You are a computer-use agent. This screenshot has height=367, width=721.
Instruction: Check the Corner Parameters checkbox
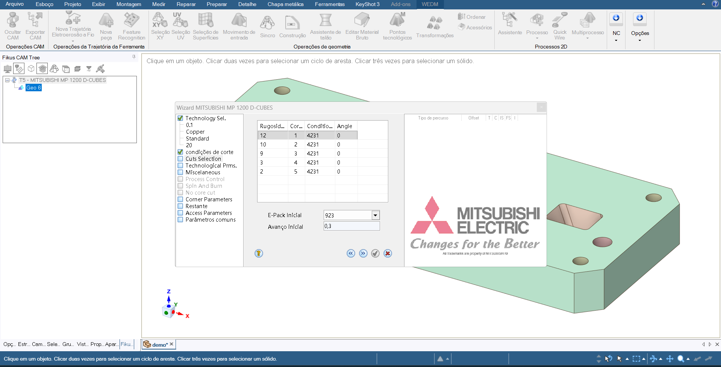(x=180, y=199)
